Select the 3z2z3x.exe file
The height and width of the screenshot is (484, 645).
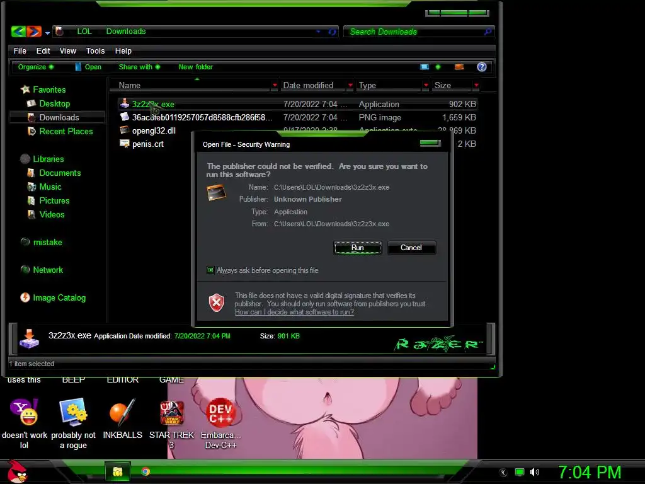[297, 104]
